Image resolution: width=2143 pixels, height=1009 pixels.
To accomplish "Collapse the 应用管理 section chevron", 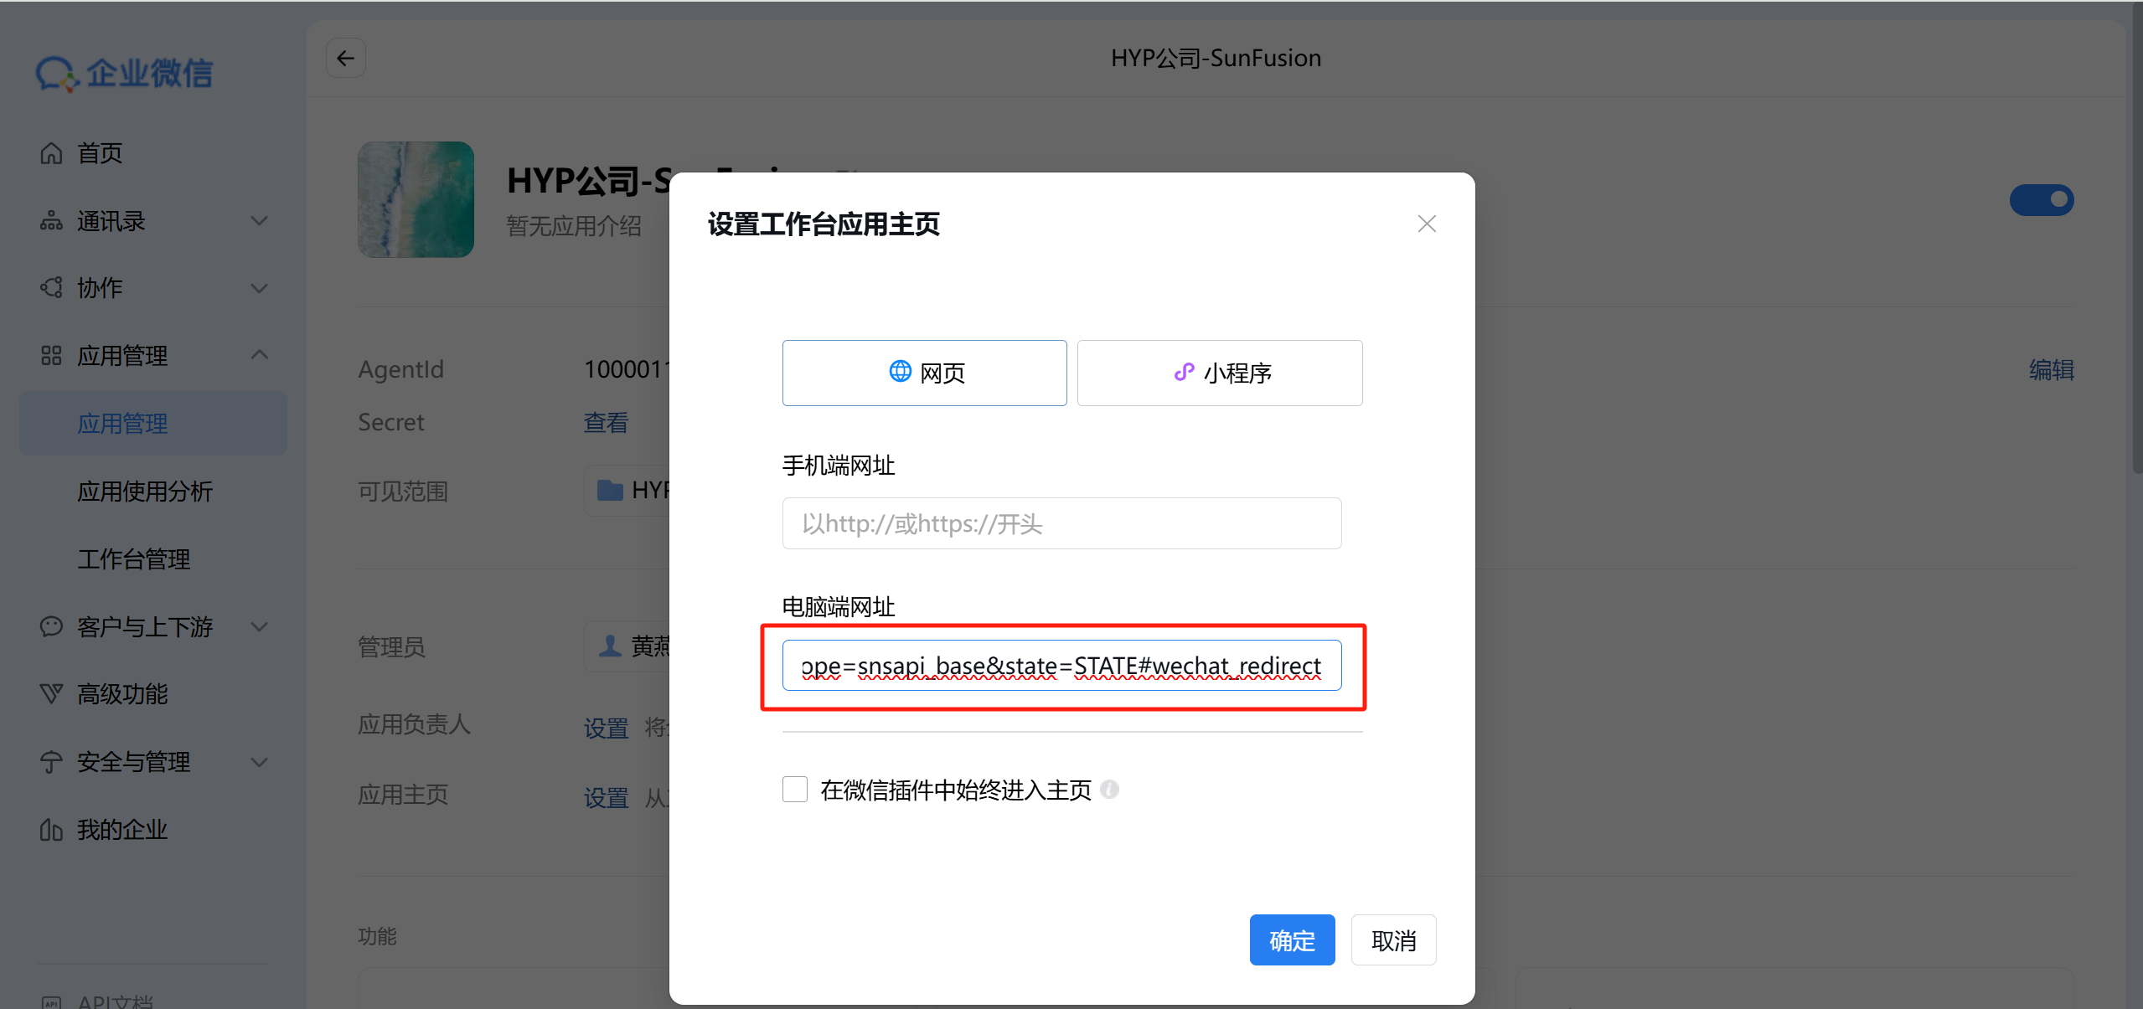I will (x=260, y=355).
